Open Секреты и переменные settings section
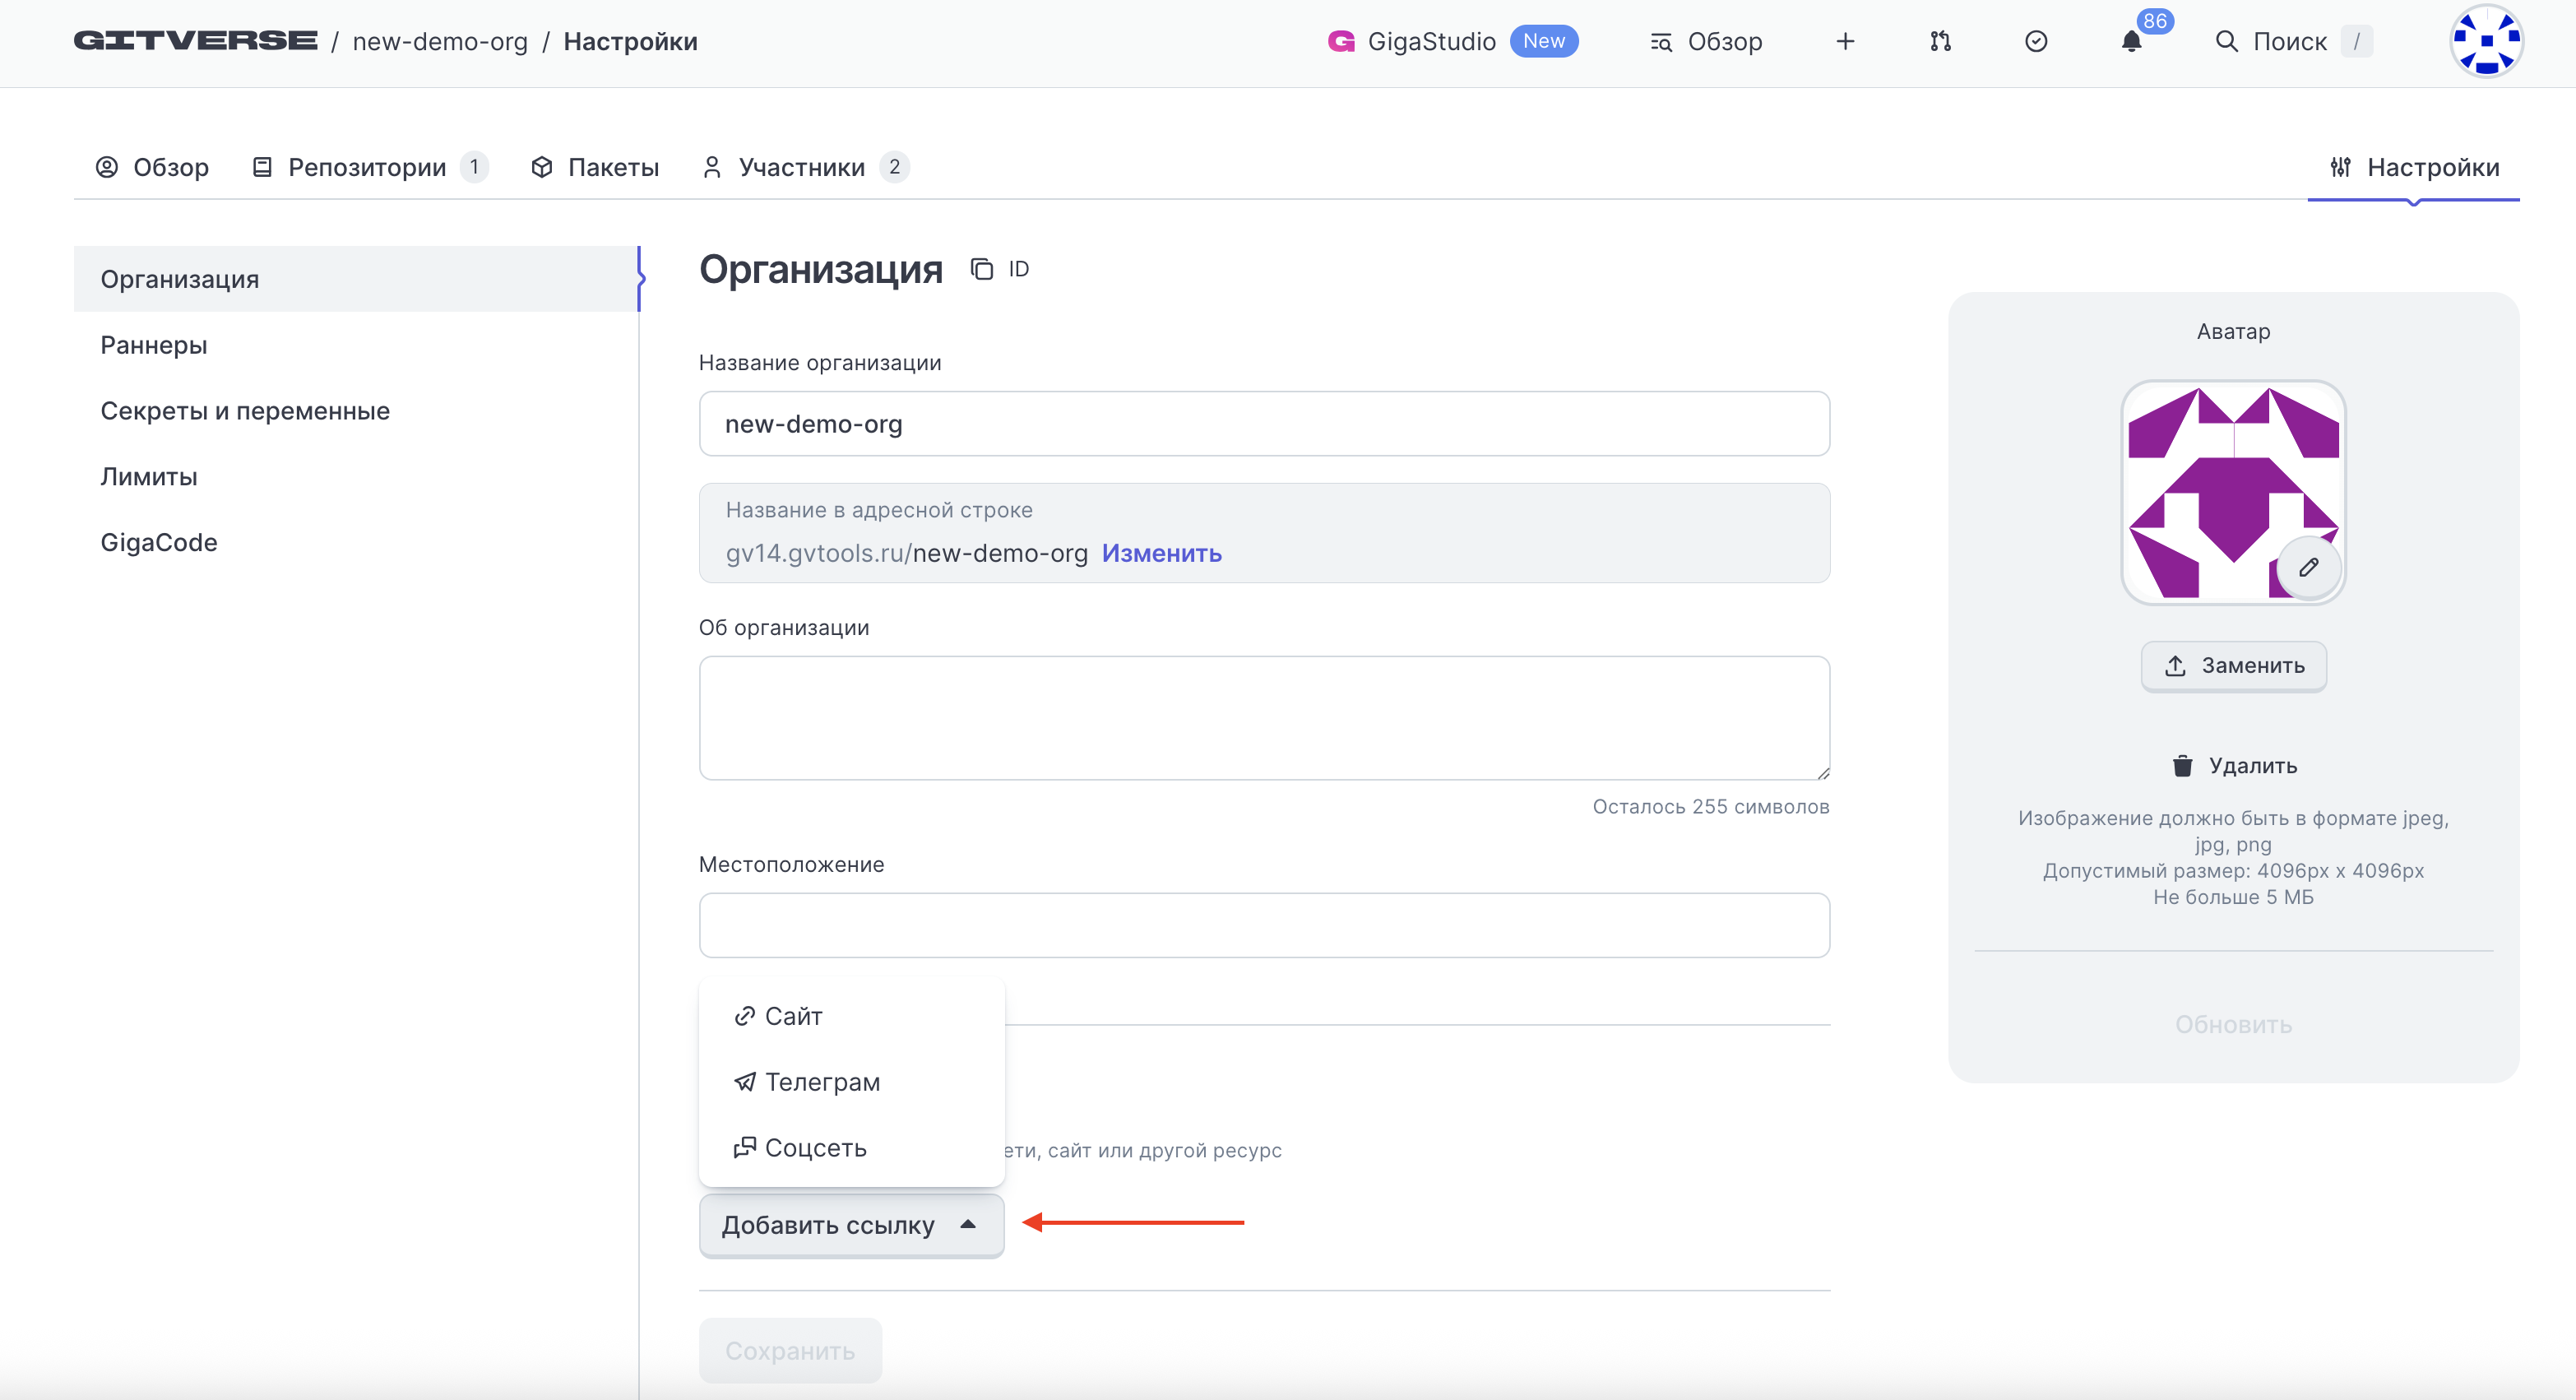The width and height of the screenshot is (2576, 1400). (245, 411)
